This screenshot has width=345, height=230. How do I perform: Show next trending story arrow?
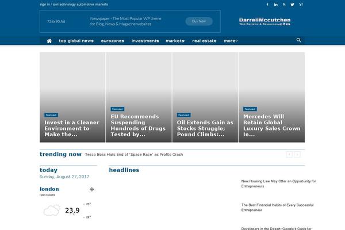pos(297,155)
